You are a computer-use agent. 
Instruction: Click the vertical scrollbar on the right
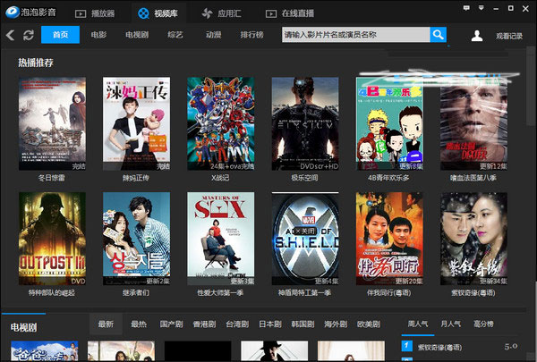(532, 88)
